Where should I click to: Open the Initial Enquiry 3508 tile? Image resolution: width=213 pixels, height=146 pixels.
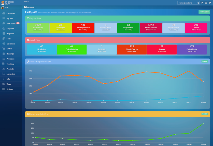coord(38,28)
